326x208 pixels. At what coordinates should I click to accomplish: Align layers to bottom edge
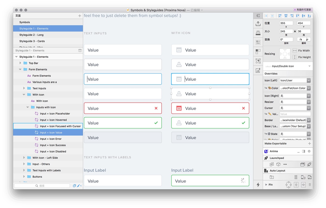pyautogui.click(x=309, y=16)
